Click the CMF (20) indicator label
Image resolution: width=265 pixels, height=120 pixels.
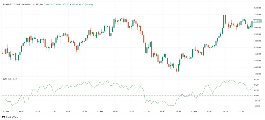click(x=7, y=79)
